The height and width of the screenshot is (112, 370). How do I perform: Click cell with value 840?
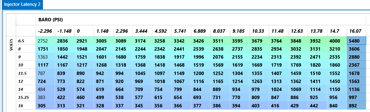point(337,105)
